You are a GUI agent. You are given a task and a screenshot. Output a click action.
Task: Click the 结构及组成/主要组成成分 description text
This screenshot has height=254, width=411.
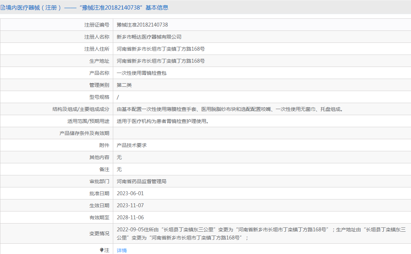[x=230, y=109]
